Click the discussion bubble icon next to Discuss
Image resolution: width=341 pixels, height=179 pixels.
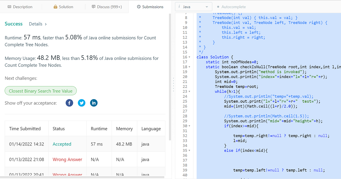click(x=94, y=7)
